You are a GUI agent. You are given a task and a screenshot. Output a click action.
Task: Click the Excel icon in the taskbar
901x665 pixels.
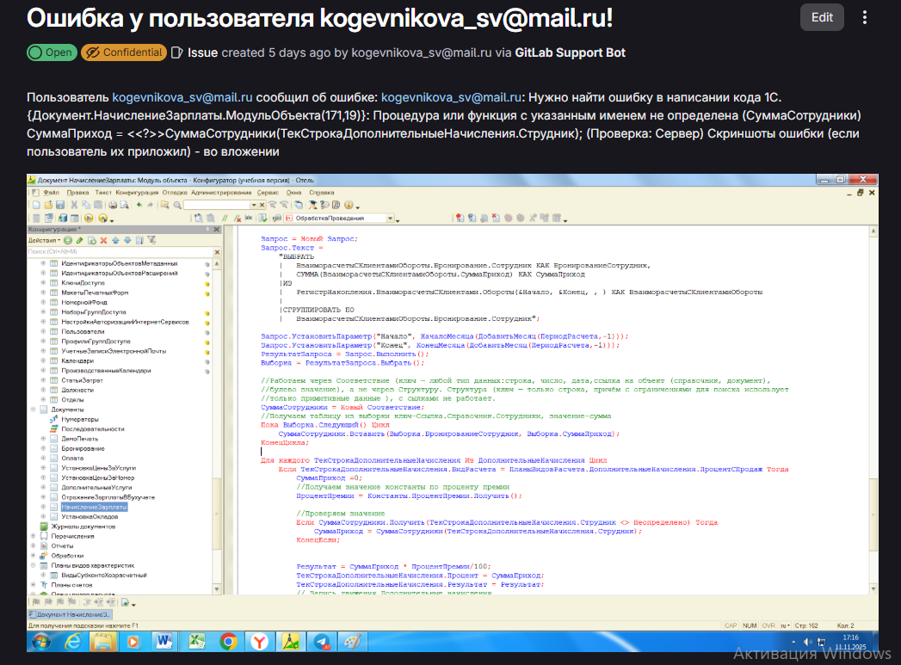pyautogui.click(x=196, y=642)
